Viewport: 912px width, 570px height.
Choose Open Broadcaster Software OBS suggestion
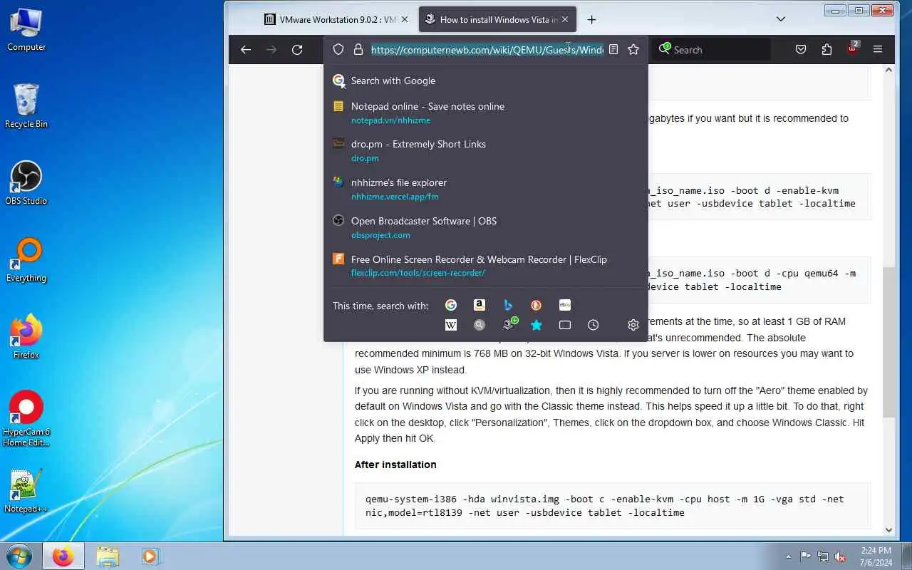(x=486, y=227)
